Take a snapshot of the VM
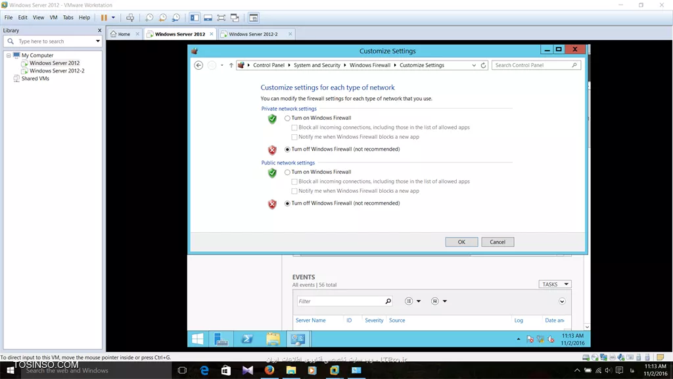Viewport: 673px width, 379px height. click(x=149, y=18)
